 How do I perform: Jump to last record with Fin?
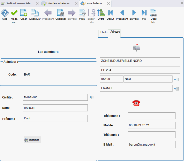point(144,15)
